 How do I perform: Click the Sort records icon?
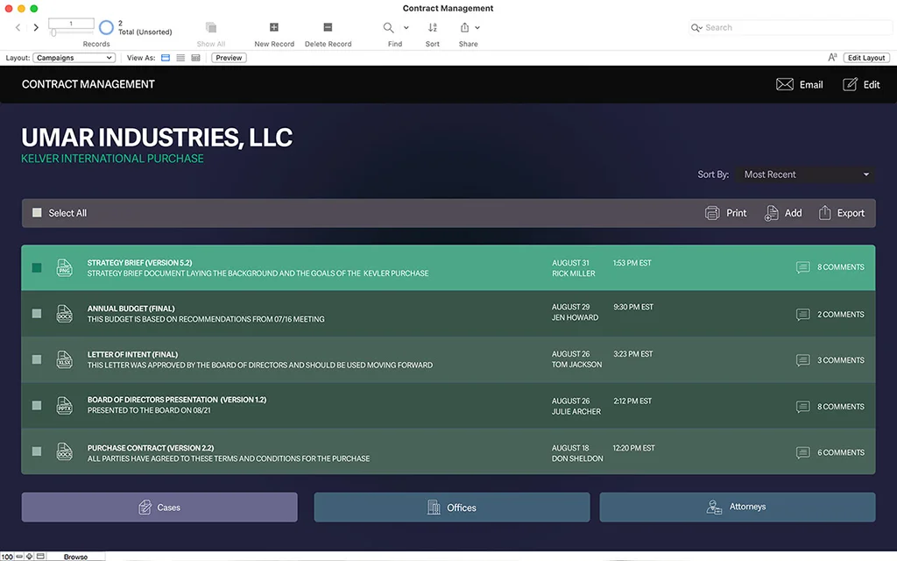(432, 28)
